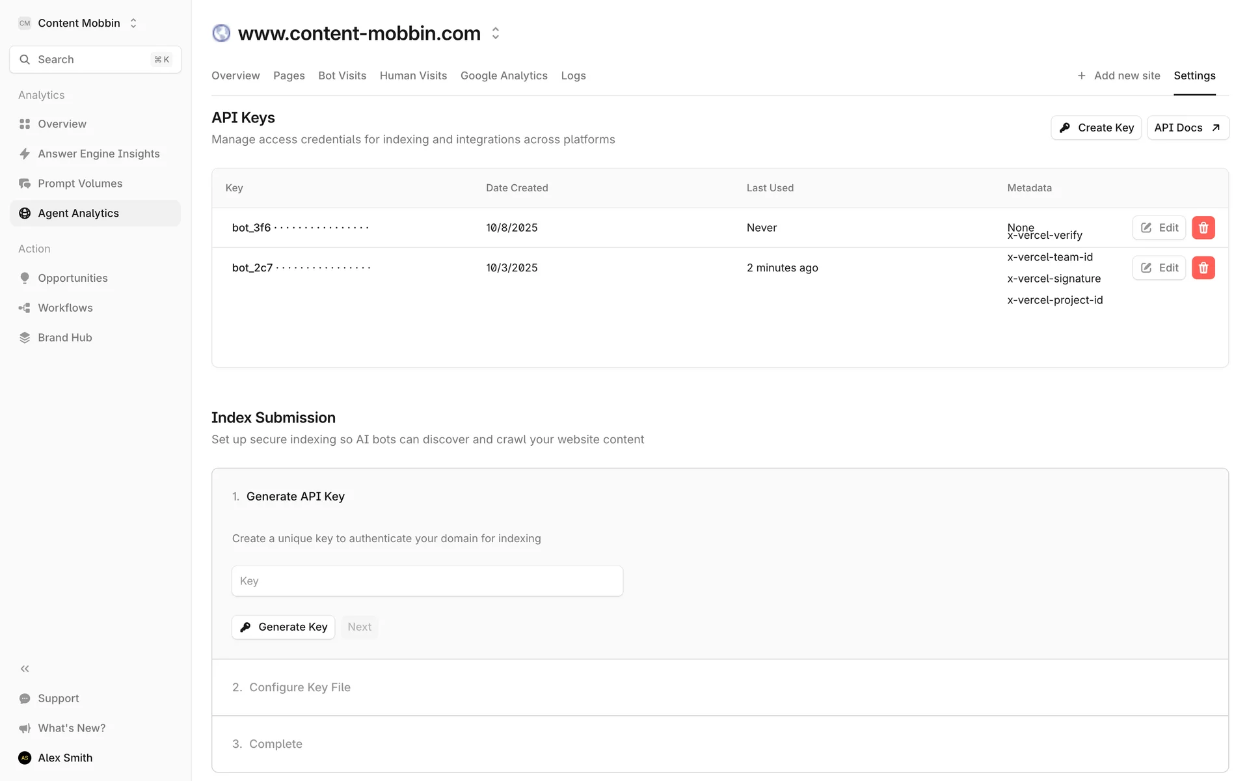Open Opportunities section

(x=72, y=278)
